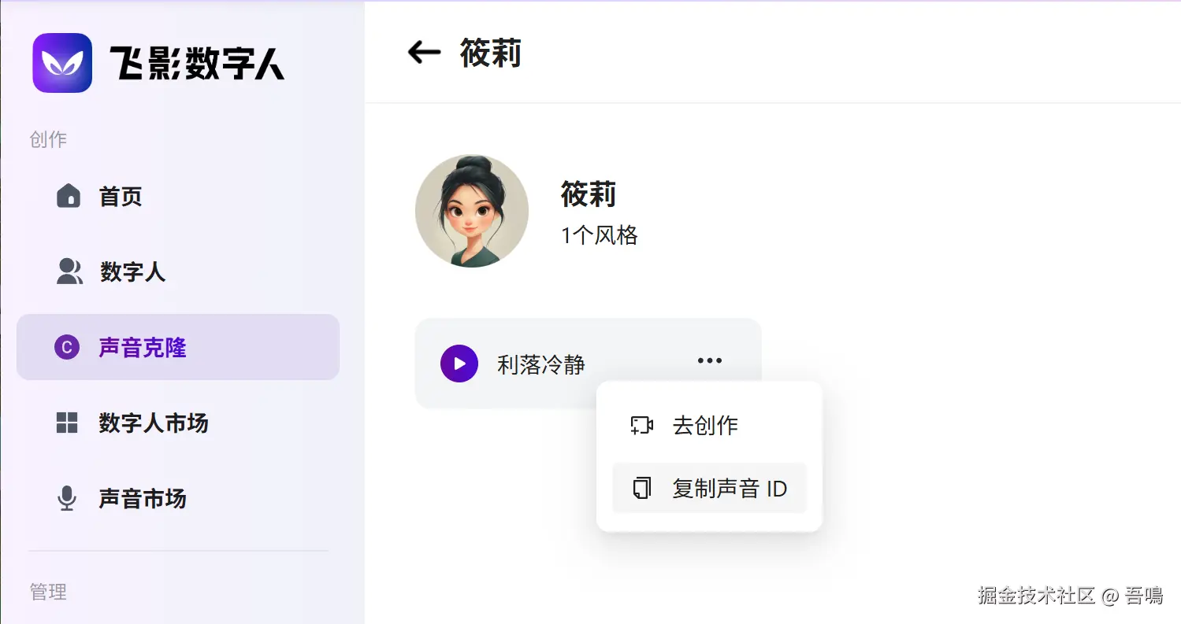
Task: Open 数字人市场 in the sidebar
Action: (154, 423)
